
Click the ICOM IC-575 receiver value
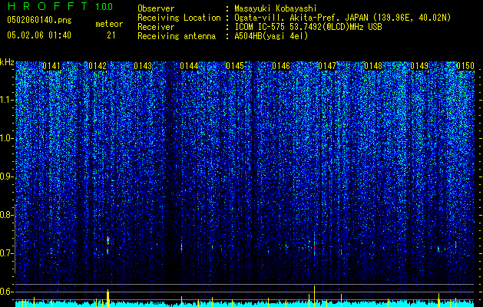click(308, 27)
